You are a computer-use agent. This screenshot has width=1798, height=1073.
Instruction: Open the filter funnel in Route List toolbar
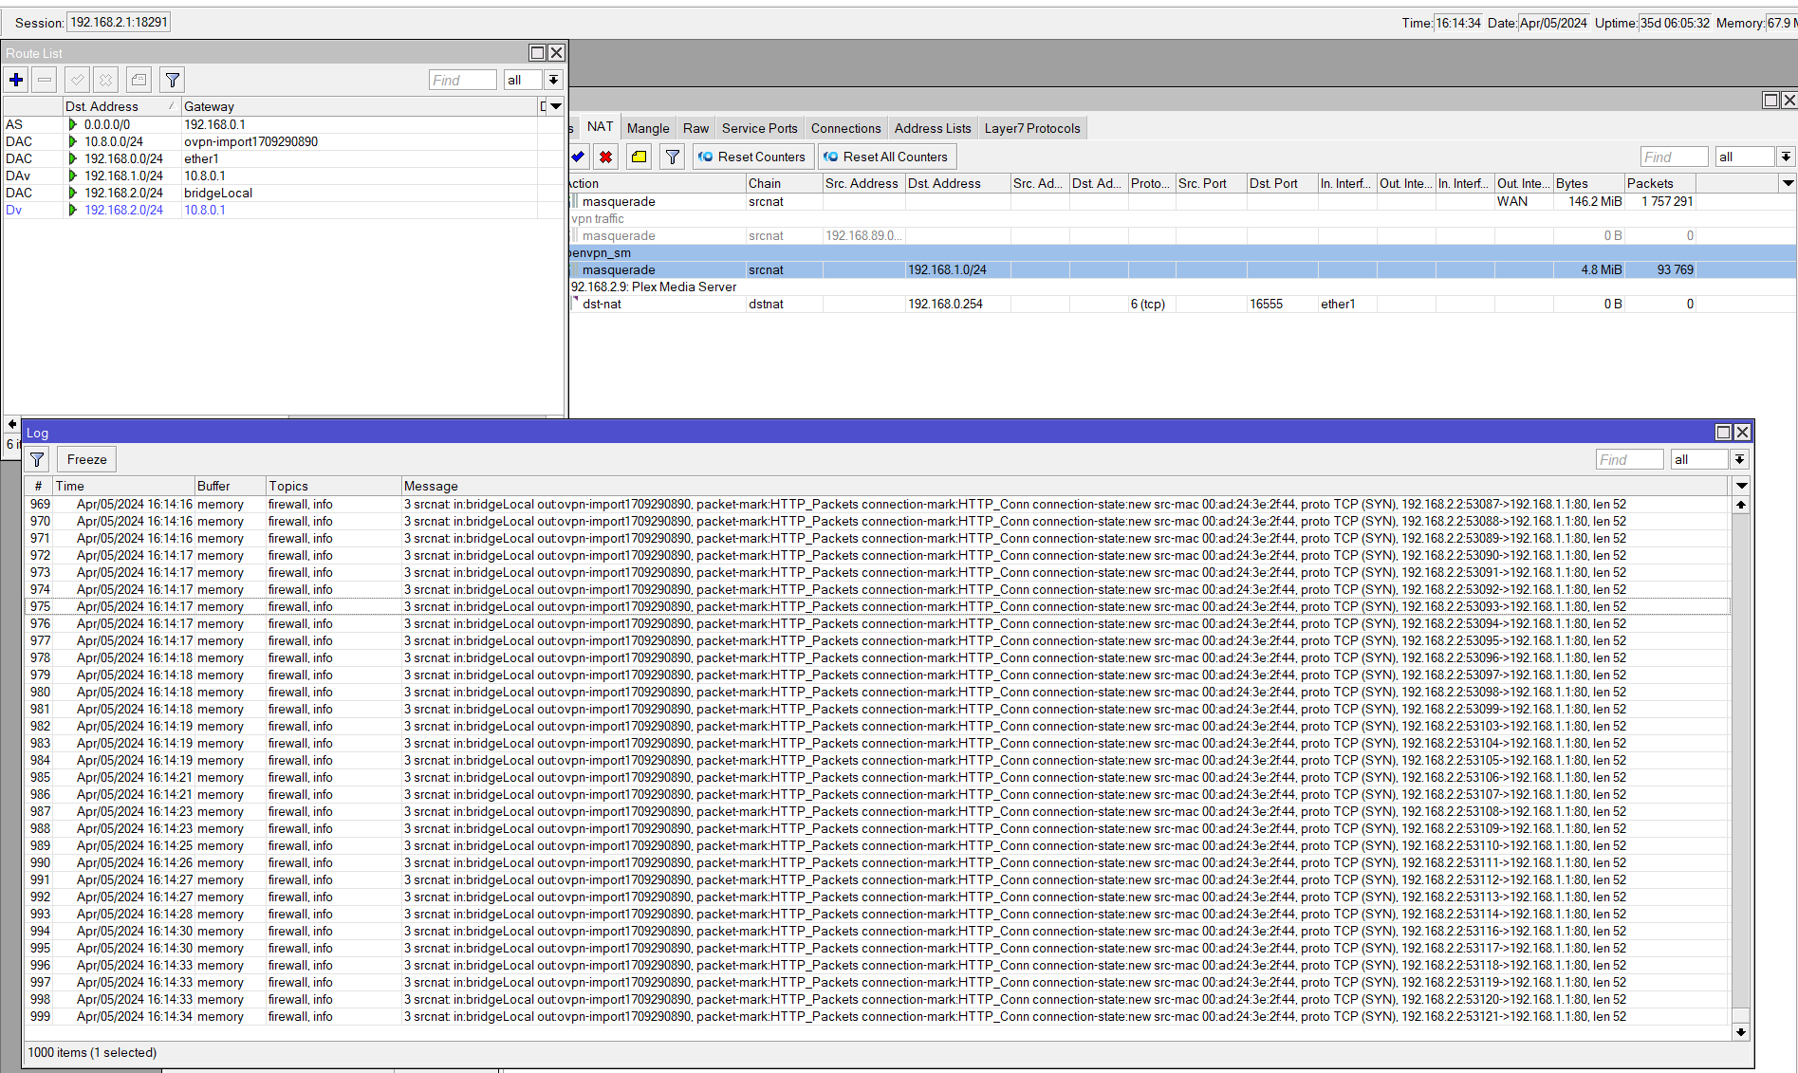[x=173, y=80]
